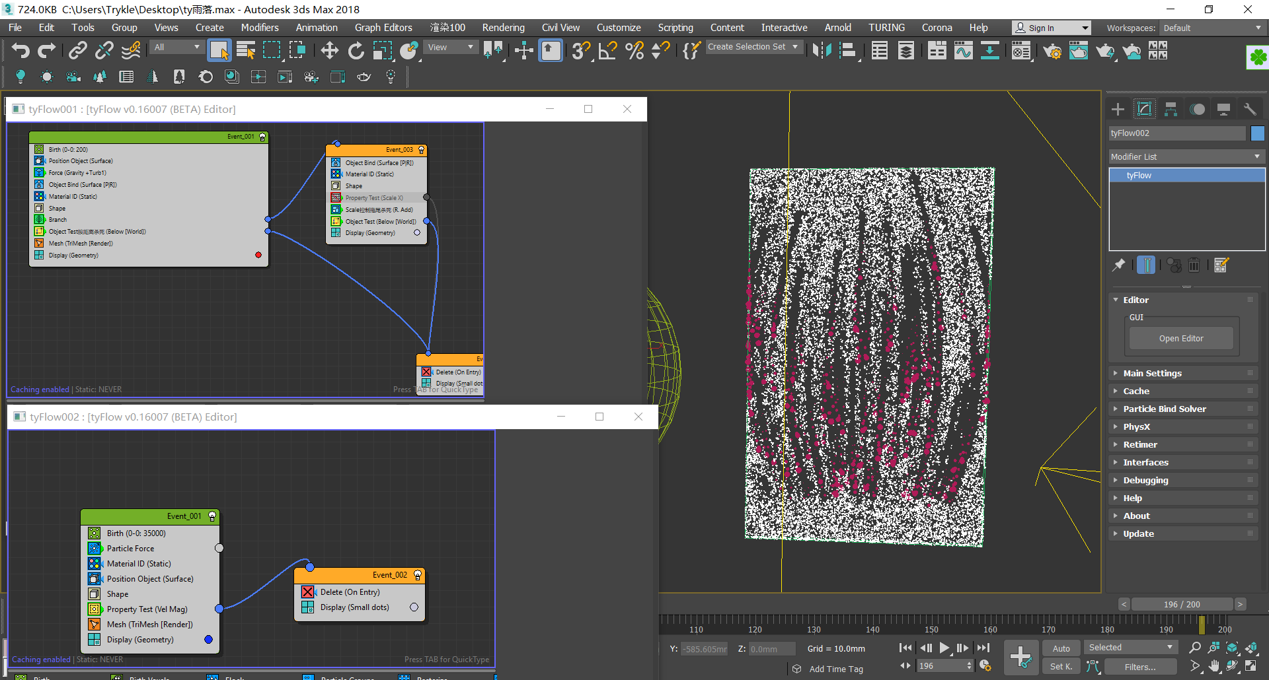Screen dimensions: 1269x680
Task: Click the 196 / 200 time slider
Action: click(x=1182, y=604)
